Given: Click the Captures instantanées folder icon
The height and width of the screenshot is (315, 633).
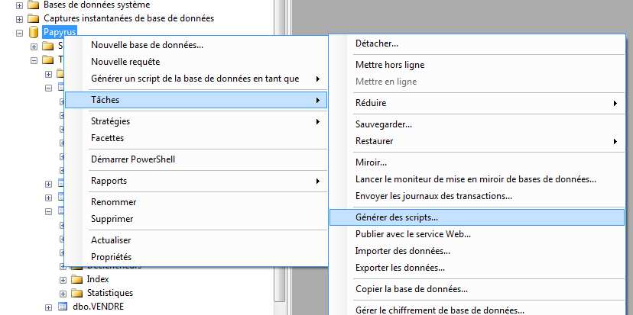Looking at the screenshot, I should 33,18.
